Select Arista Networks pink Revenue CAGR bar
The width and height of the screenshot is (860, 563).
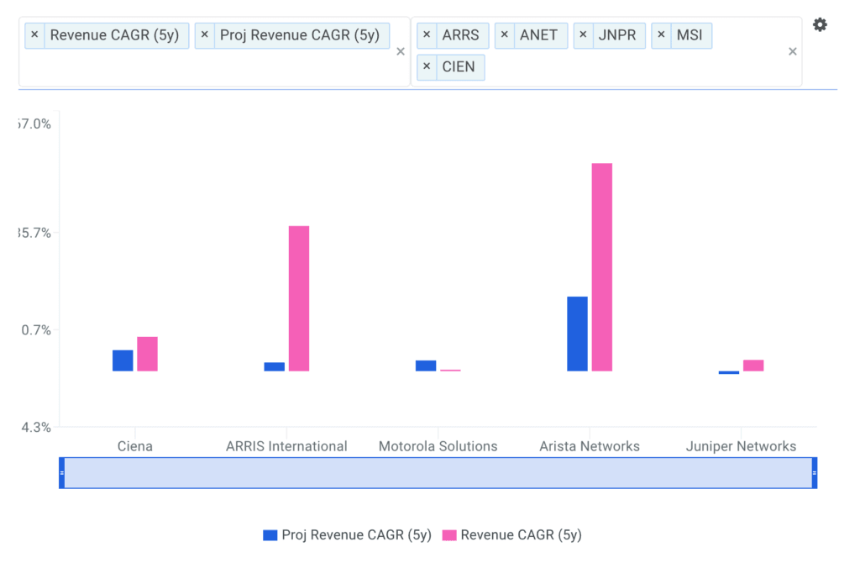[602, 267]
